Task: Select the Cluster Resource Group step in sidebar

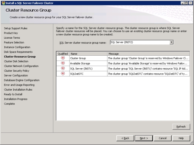Action: pyautogui.click(x=20, y=57)
